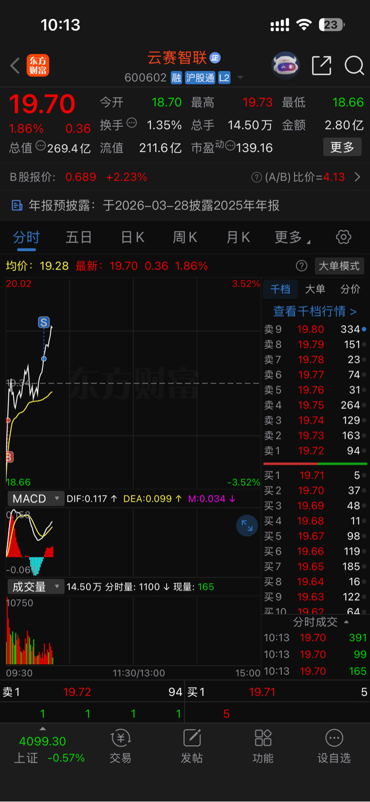Select the 分价 tab
370x802 pixels.
tap(350, 289)
